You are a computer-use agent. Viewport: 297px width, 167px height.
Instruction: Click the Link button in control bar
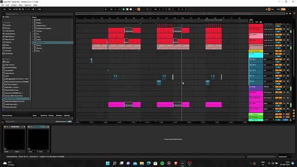pos(4,9)
